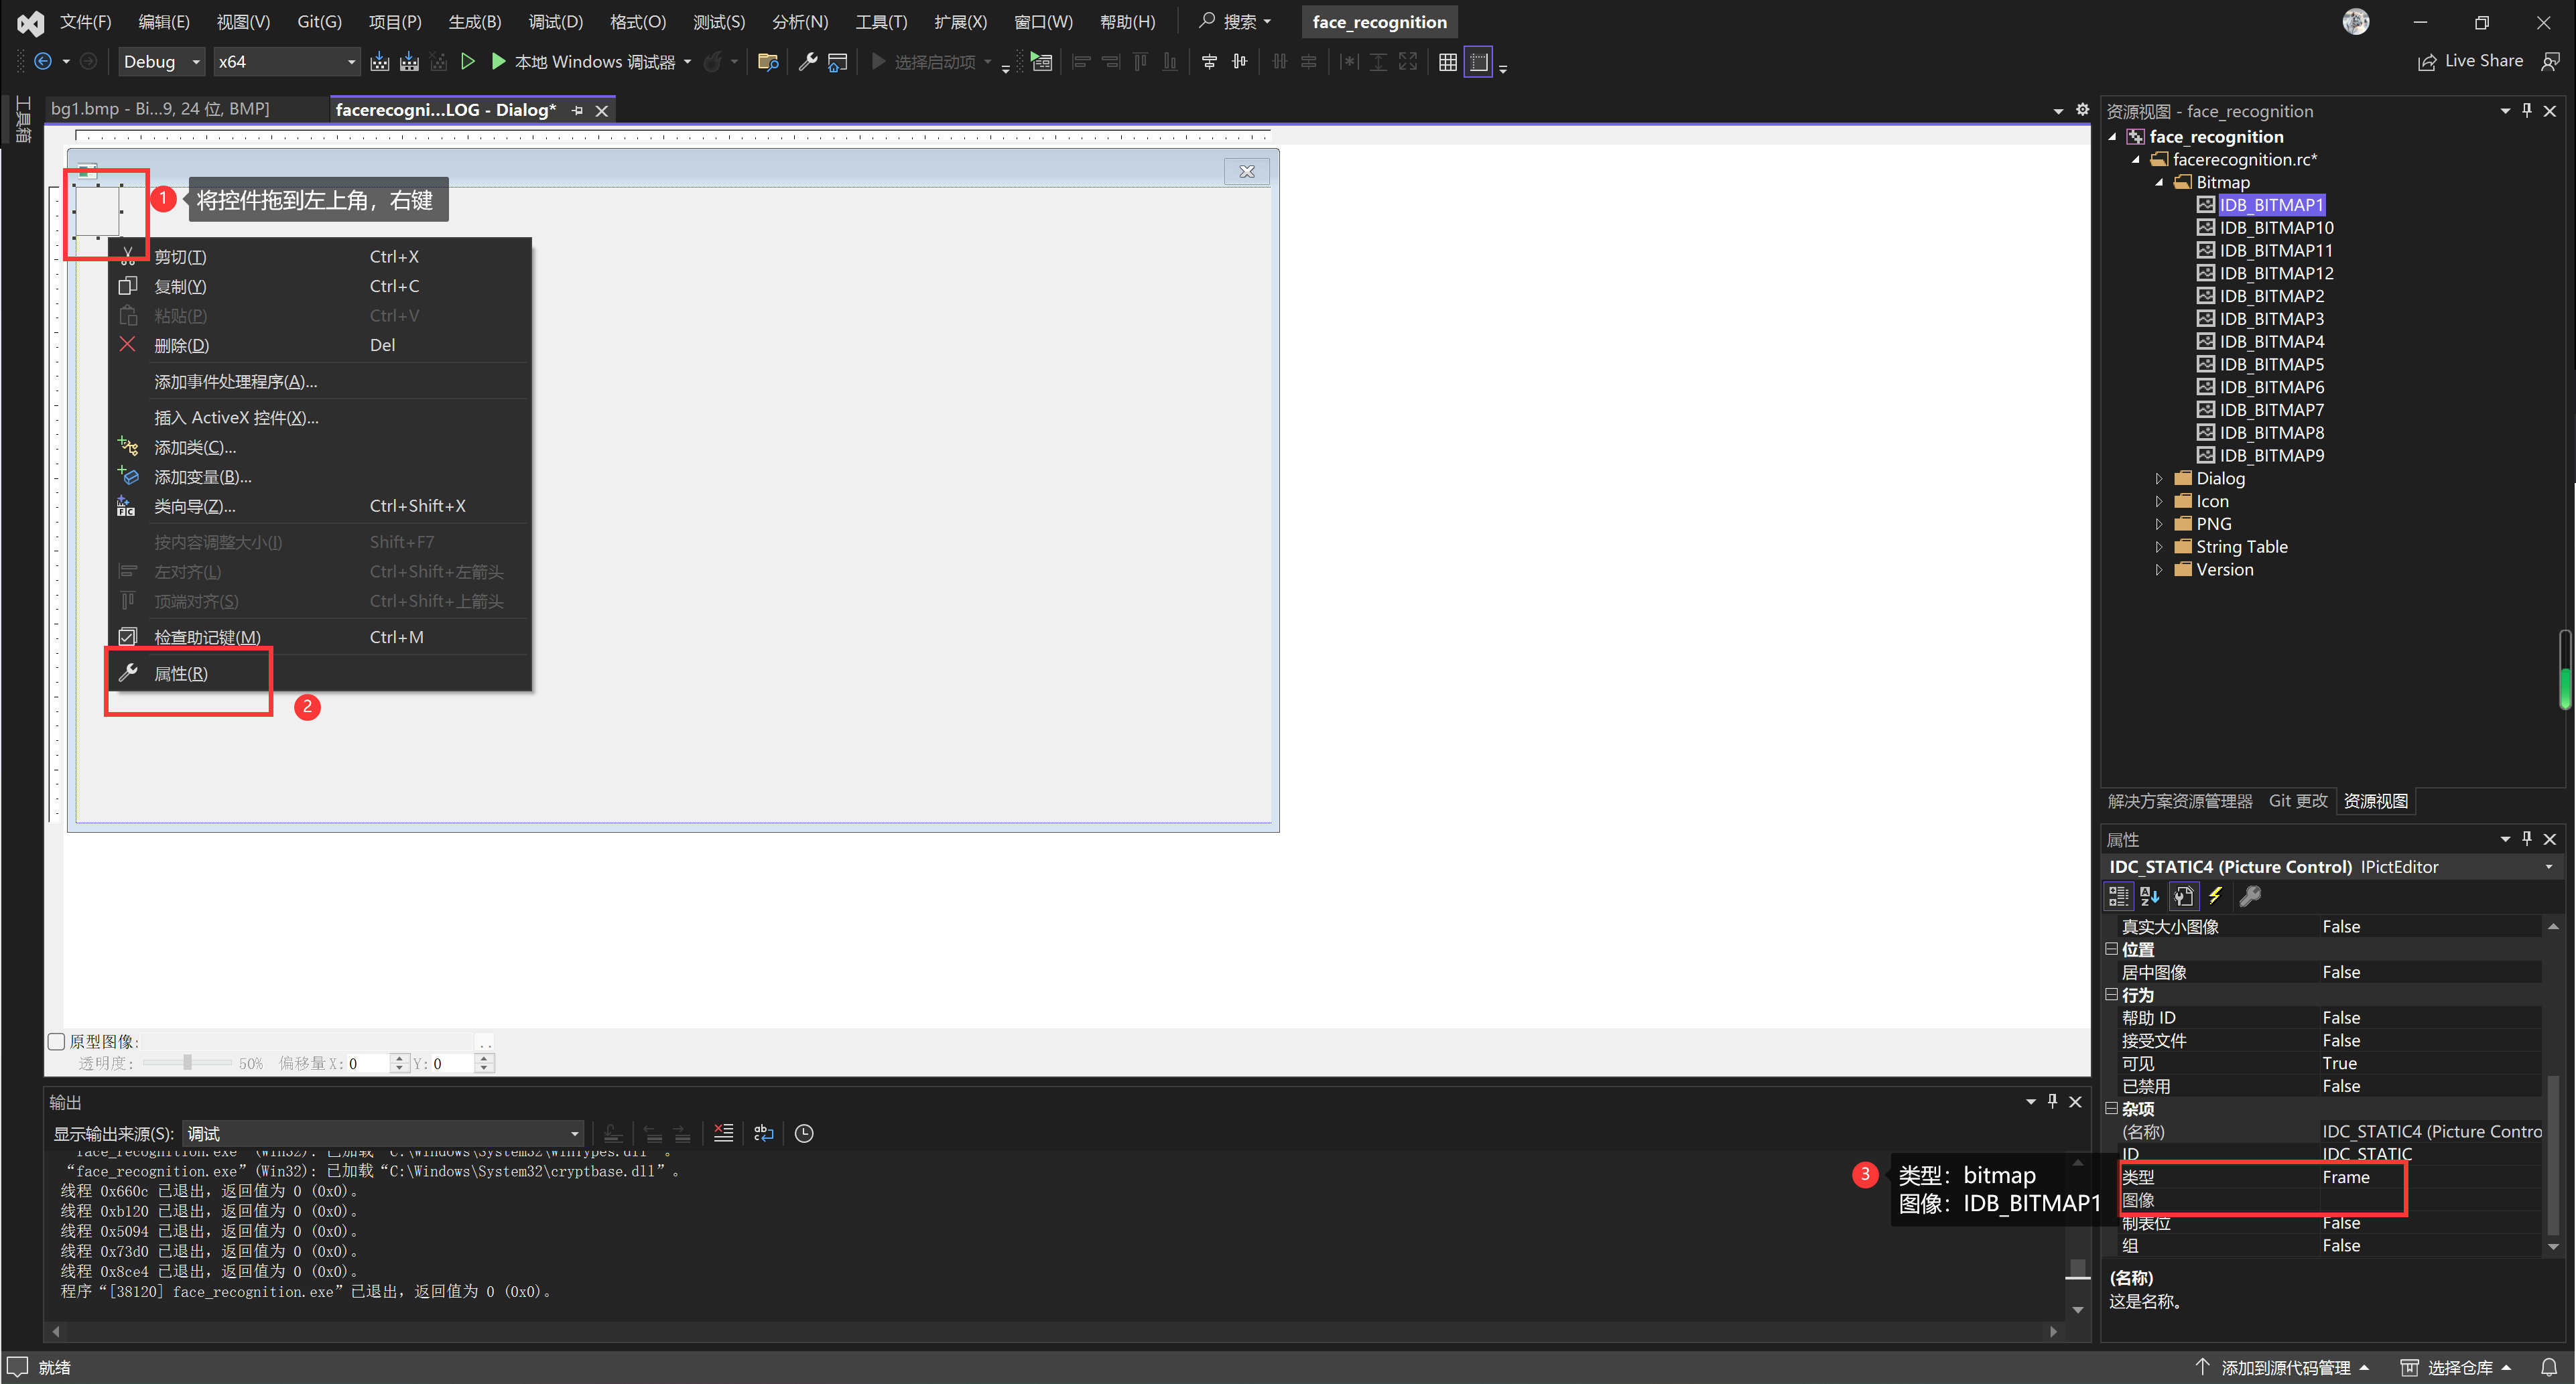
Task: Enable the 原型图像 checkbox
Action: [57, 1041]
